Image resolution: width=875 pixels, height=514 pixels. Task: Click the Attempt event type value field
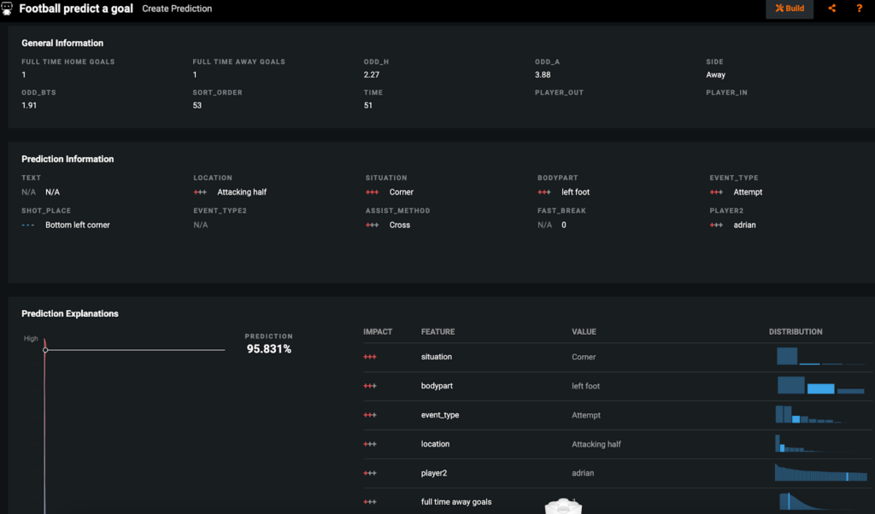pyautogui.click(x=748, y=192)
